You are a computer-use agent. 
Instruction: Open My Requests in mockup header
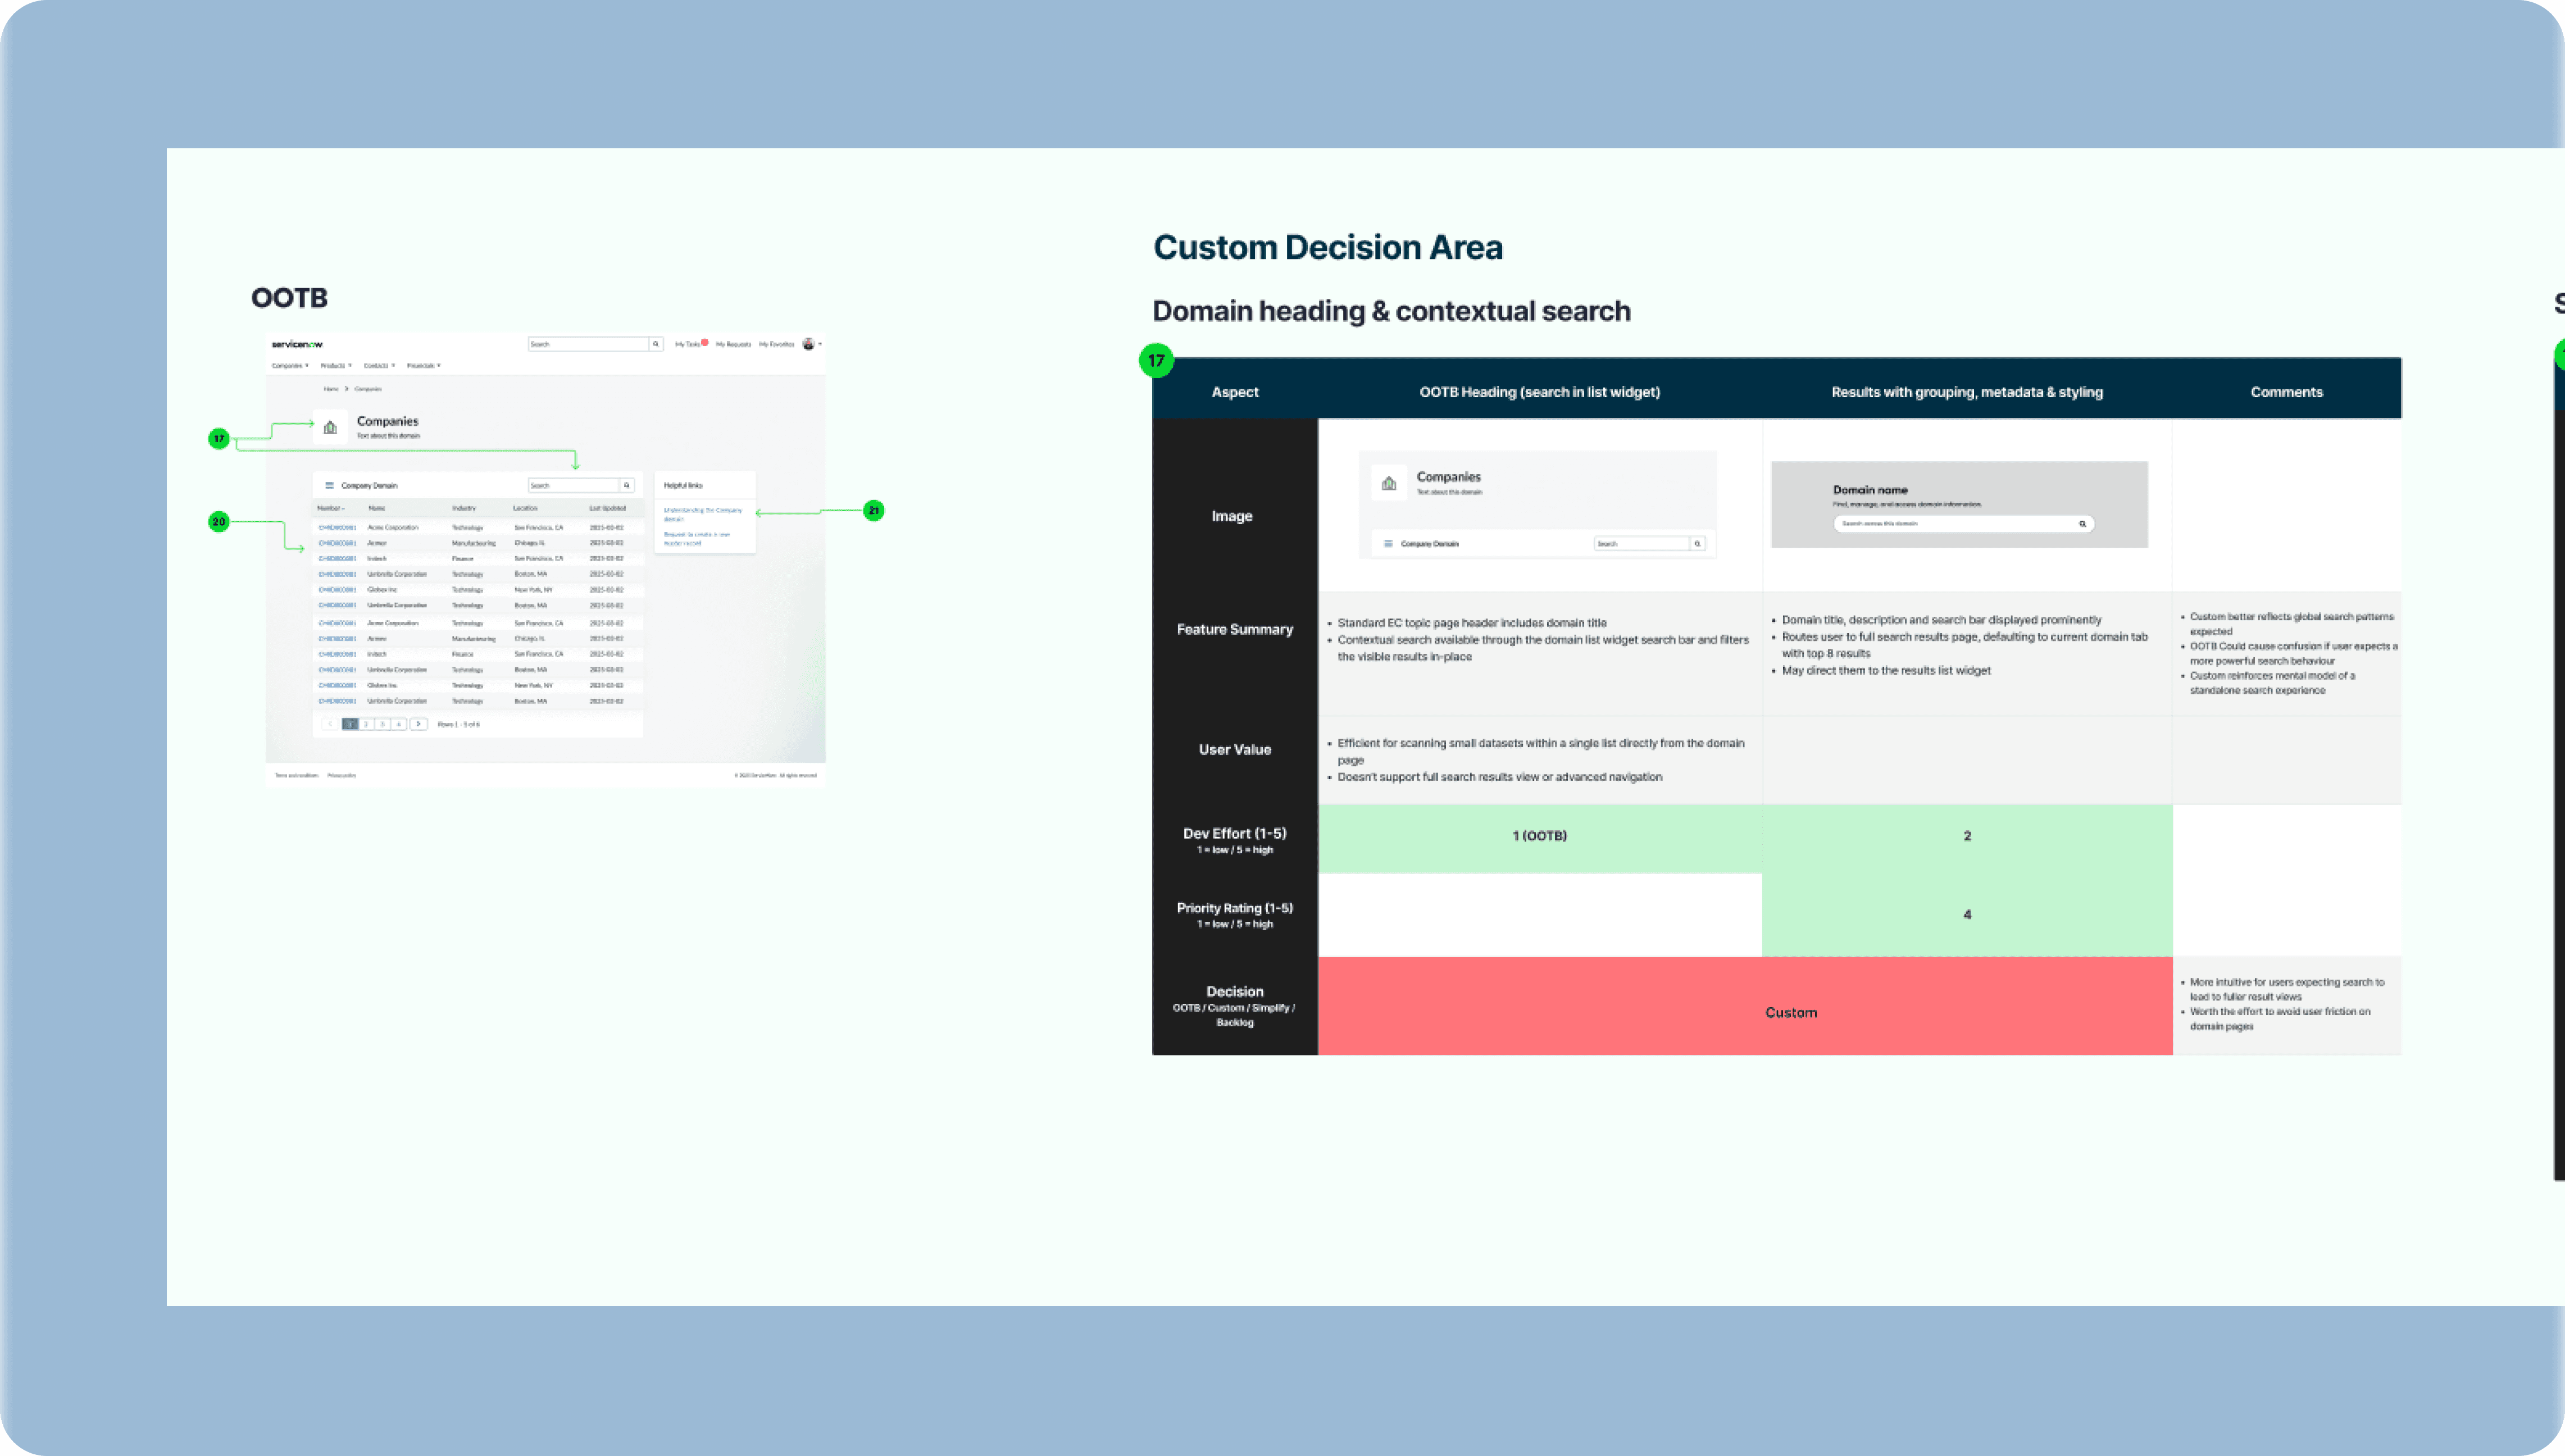coord(733,344)
